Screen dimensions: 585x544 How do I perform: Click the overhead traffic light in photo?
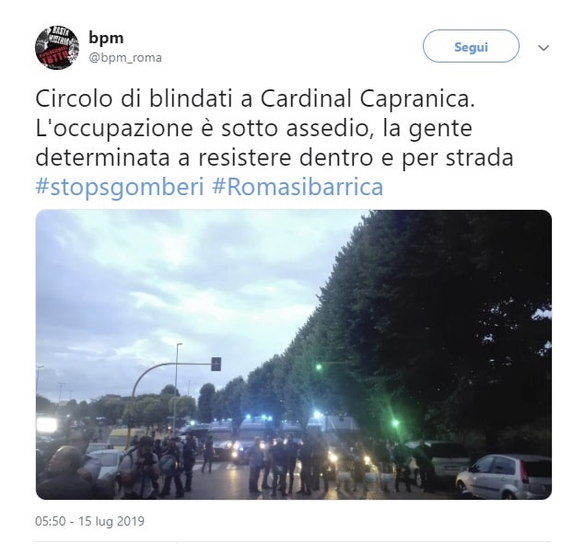(216, 364)
